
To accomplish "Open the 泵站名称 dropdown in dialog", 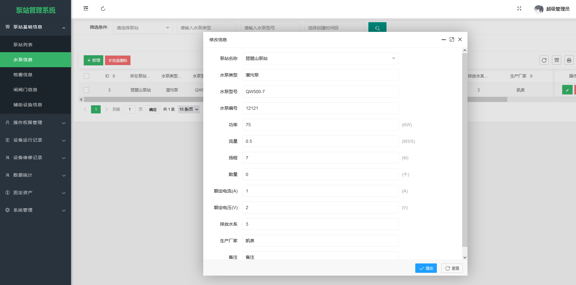I will coord(321,58).
